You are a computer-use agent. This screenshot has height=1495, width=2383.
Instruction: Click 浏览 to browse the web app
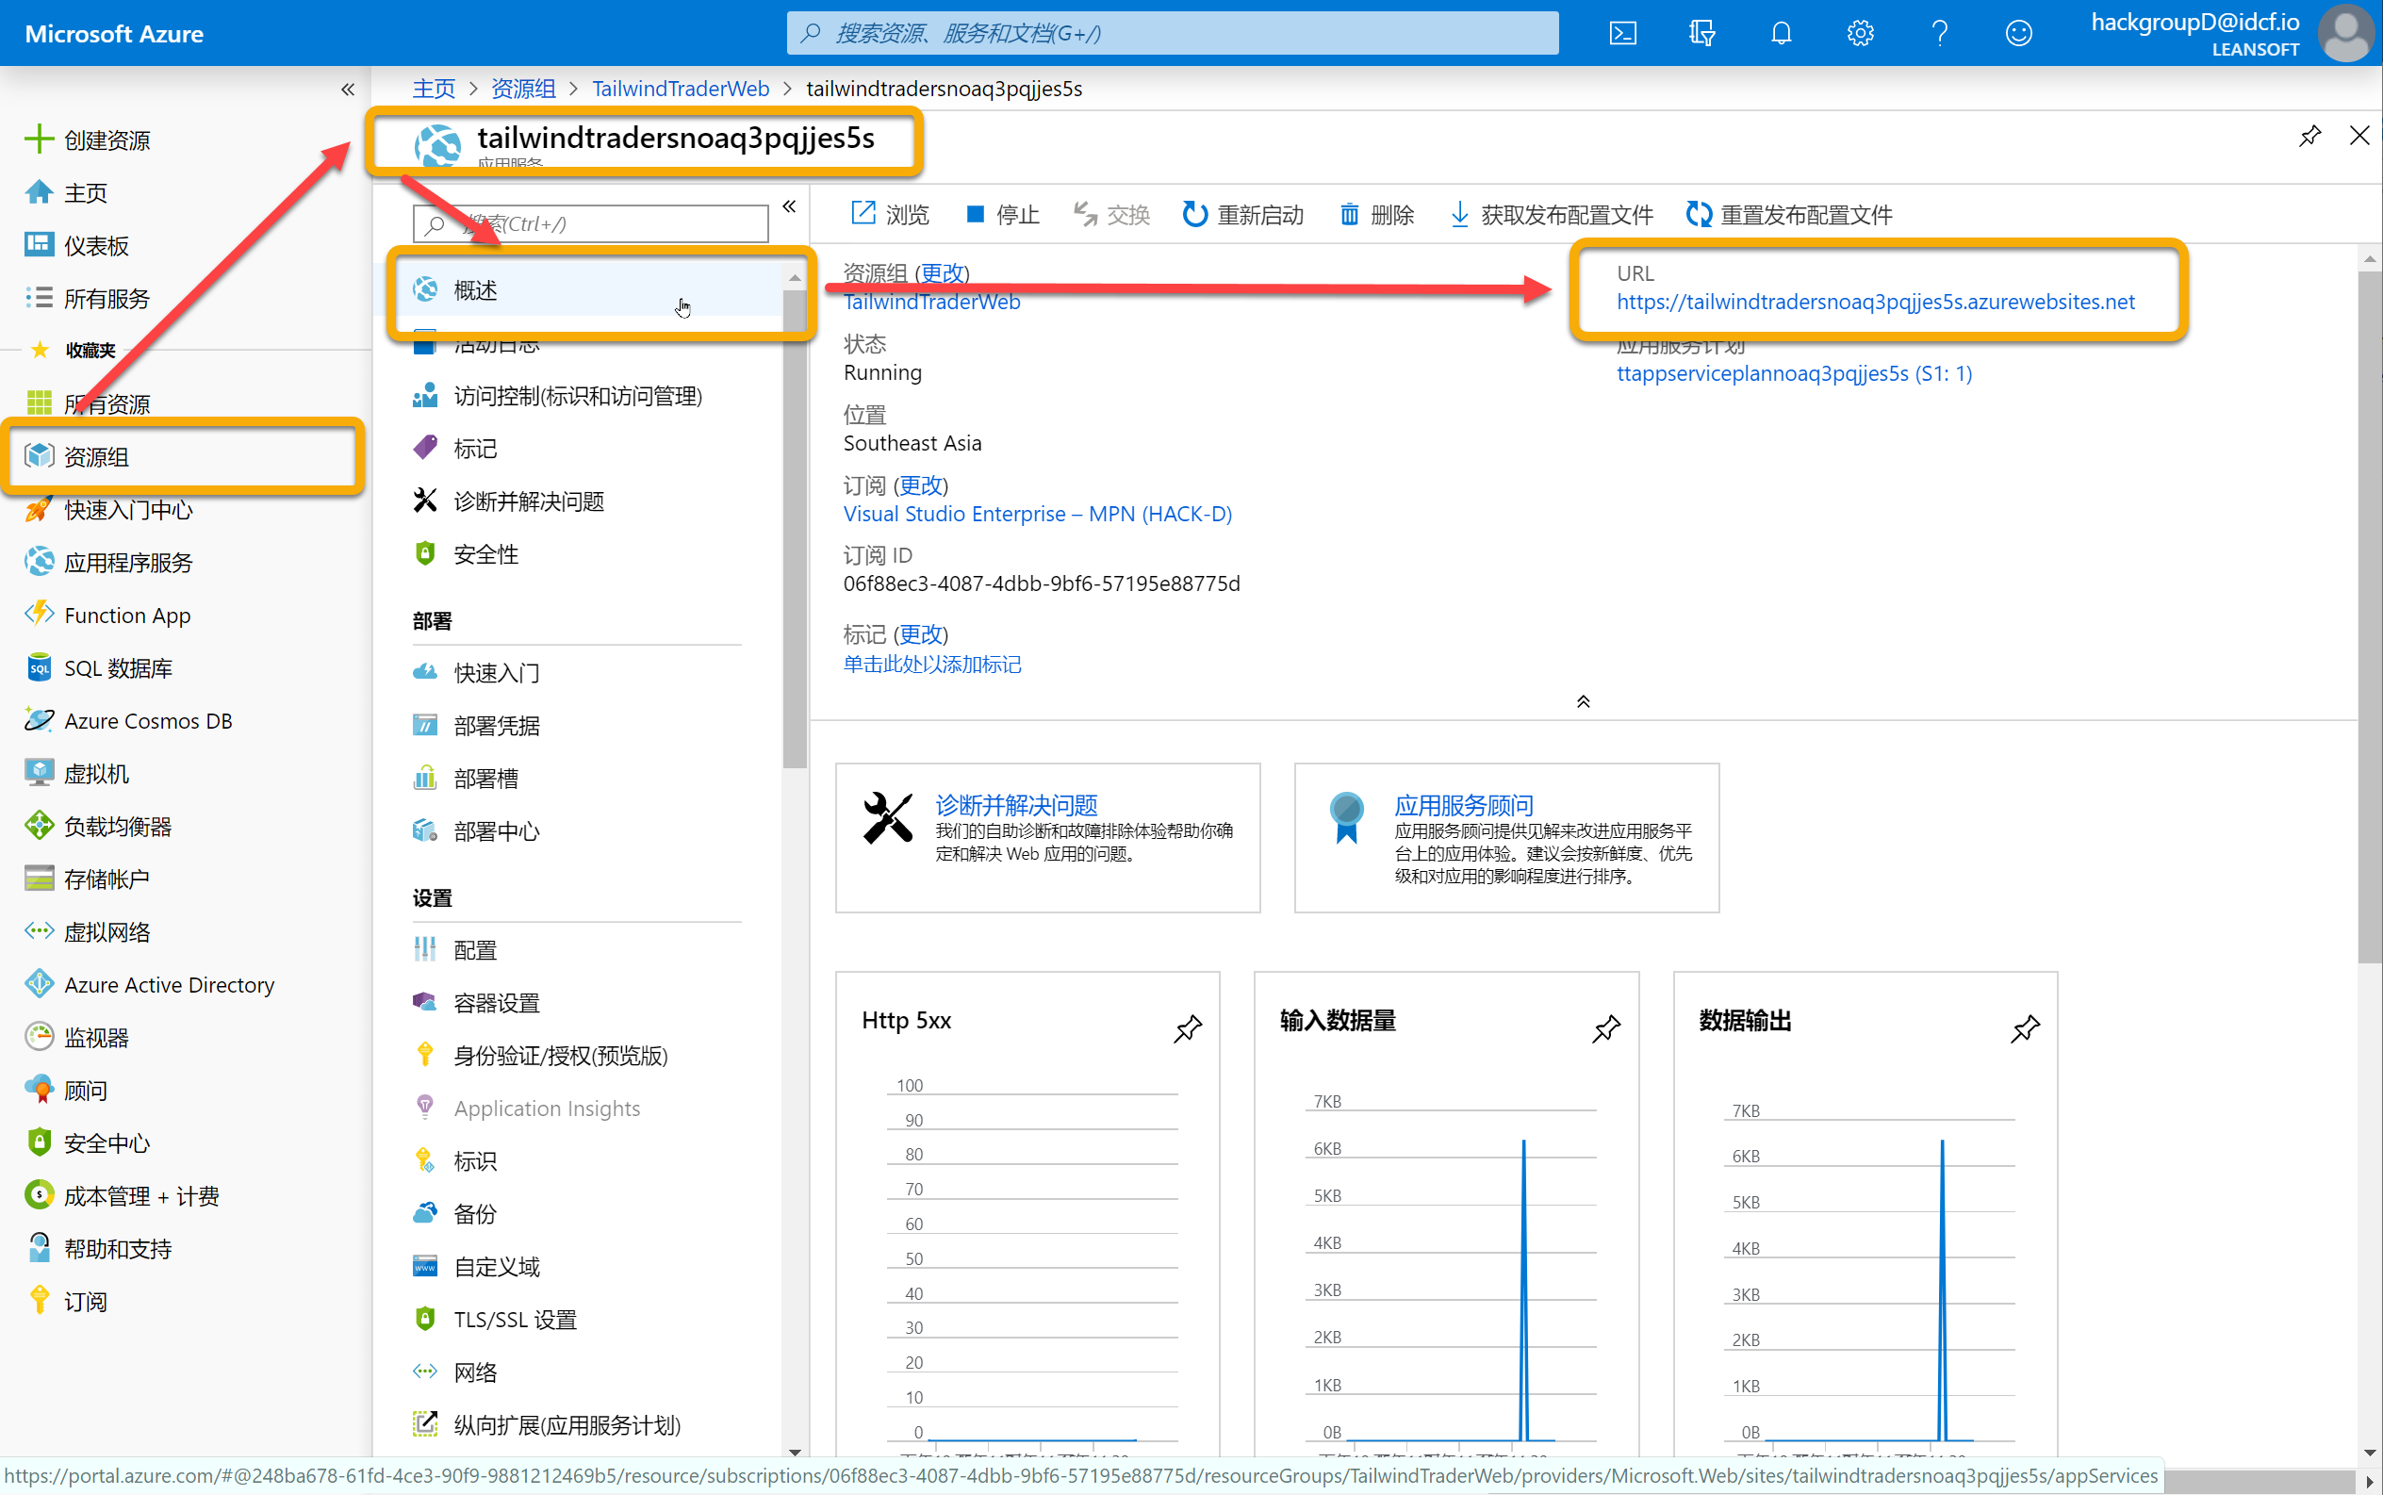[x=890, y=215]
